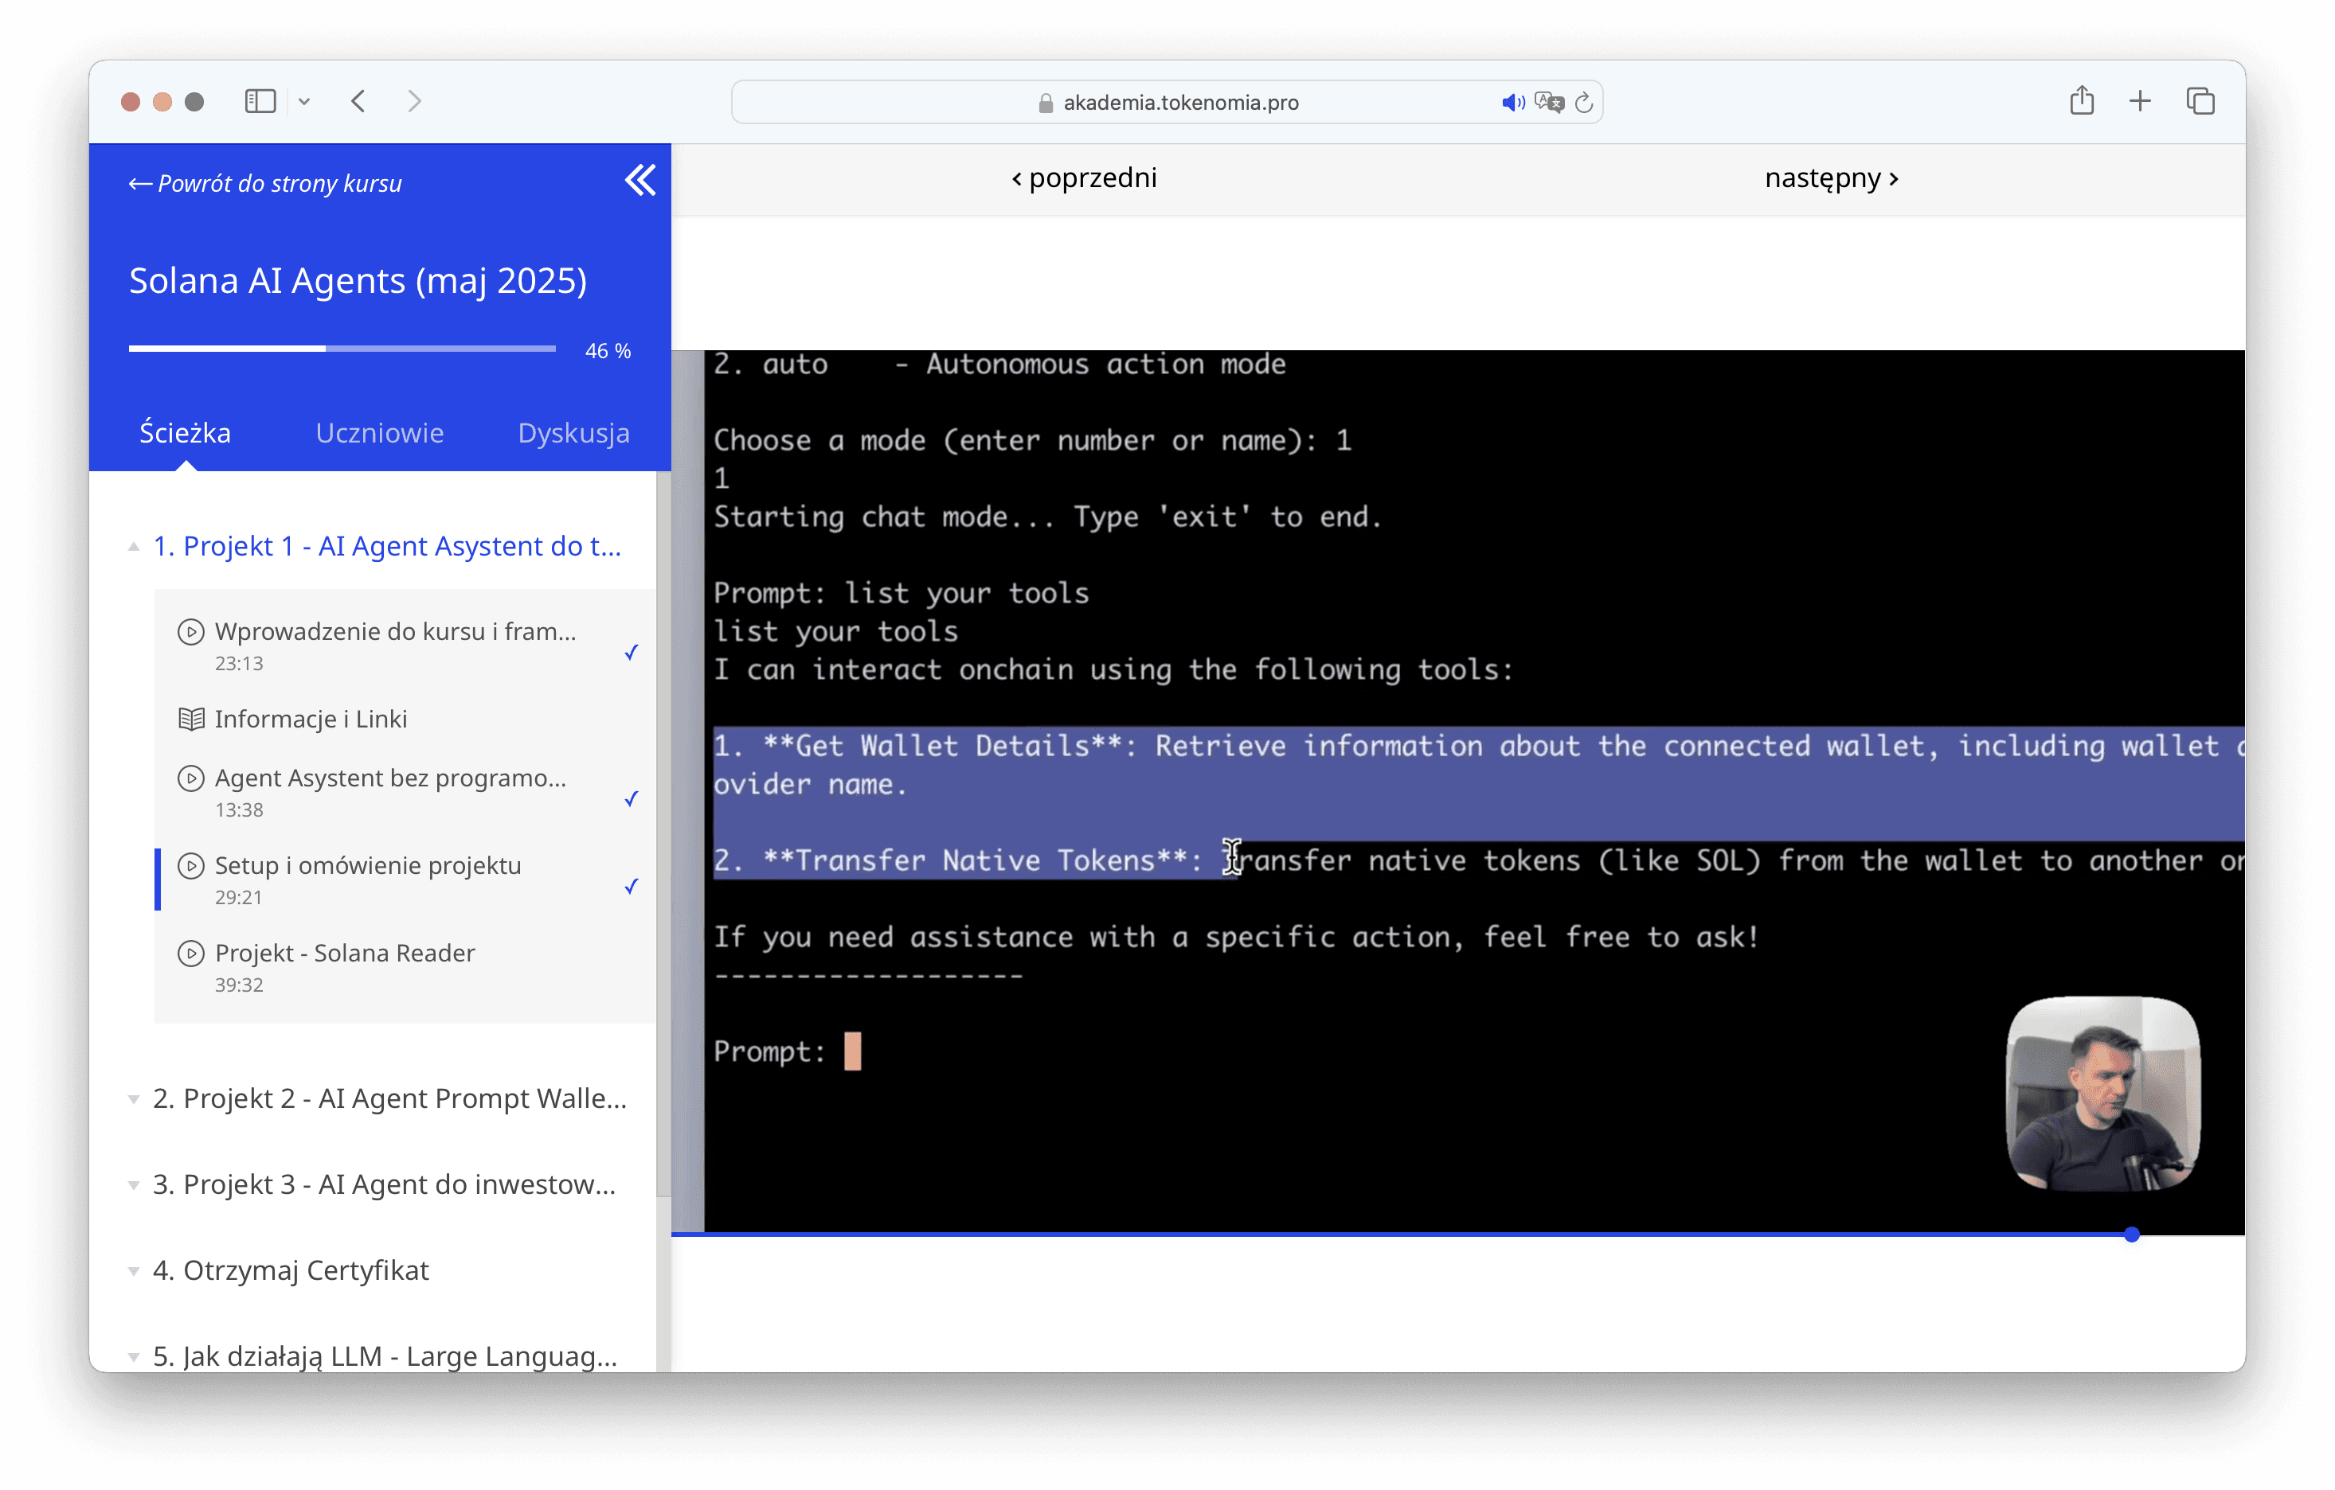Click the presenter webcam thumbnail in the video
The image size is (2335, 1490).
point(2102,1094)
